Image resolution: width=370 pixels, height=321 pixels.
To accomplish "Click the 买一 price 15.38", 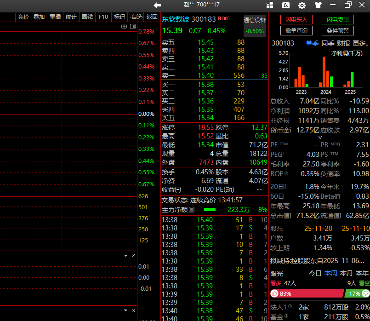I will [205, 85].
